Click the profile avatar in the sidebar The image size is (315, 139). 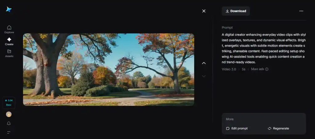(9, 114)
